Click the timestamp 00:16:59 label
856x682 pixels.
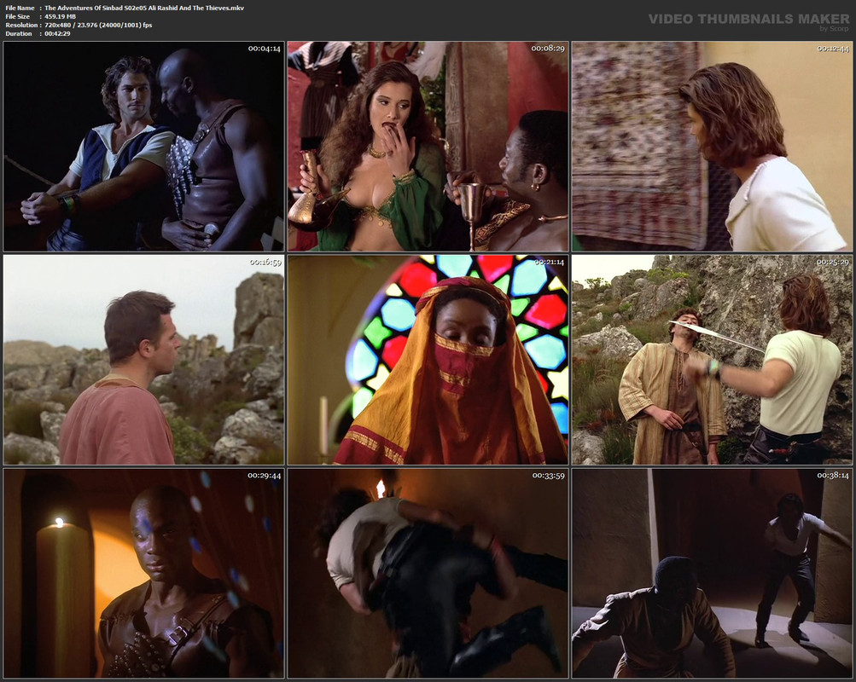coord(265,263)
